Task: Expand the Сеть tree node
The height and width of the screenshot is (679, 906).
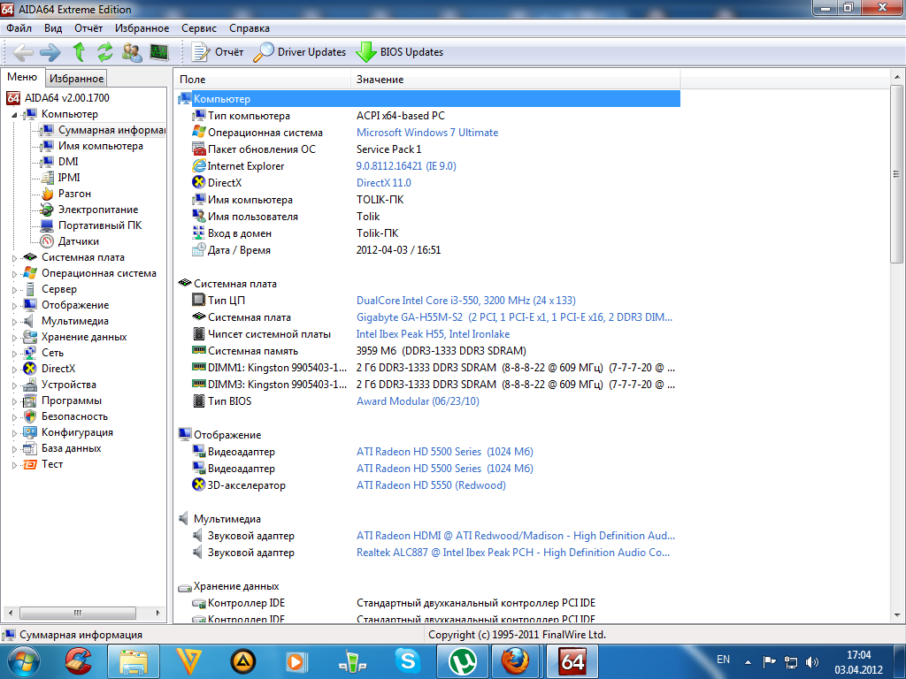Action: point(14,354)
